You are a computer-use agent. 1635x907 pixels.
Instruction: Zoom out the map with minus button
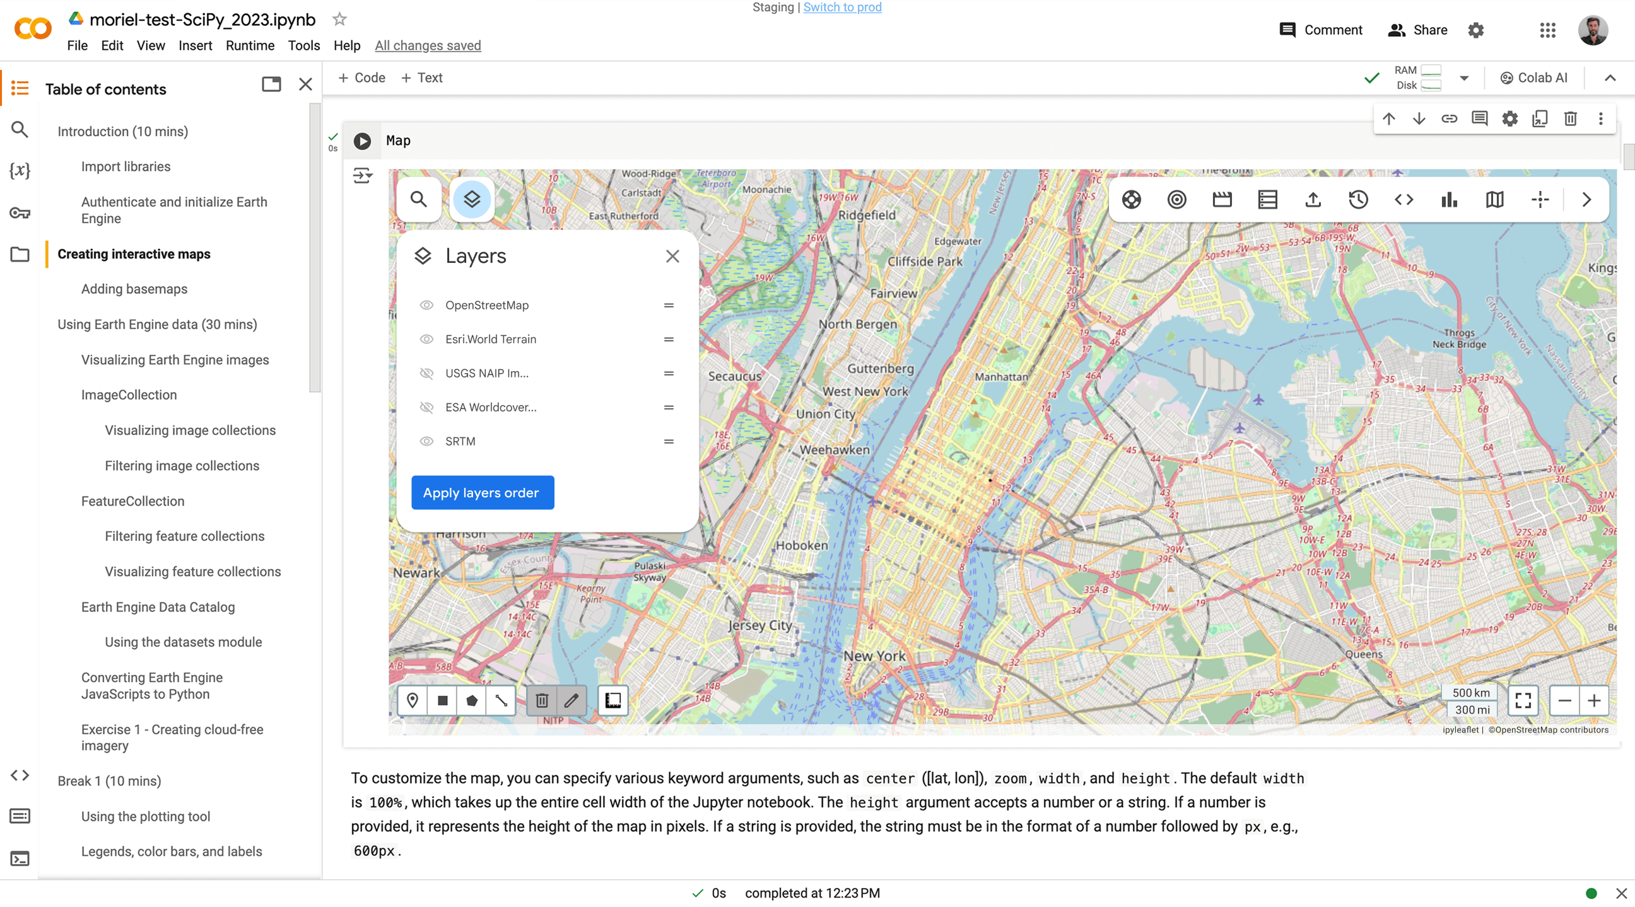pyautogui.click(x=1564, y=700)
